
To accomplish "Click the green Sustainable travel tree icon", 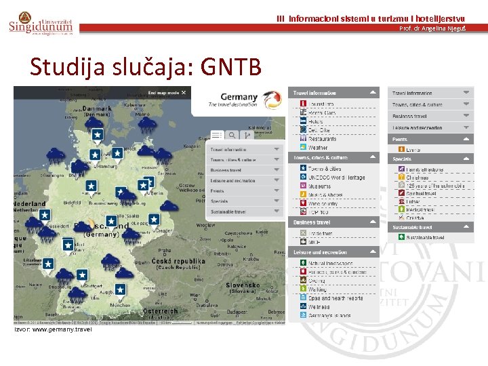I will click(401, 237).
